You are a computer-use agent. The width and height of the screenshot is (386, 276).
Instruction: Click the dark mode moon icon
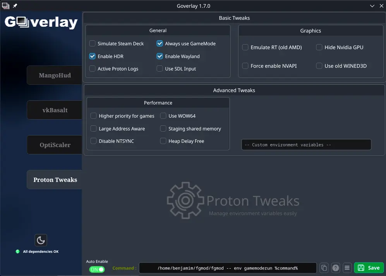pos(41,240)
